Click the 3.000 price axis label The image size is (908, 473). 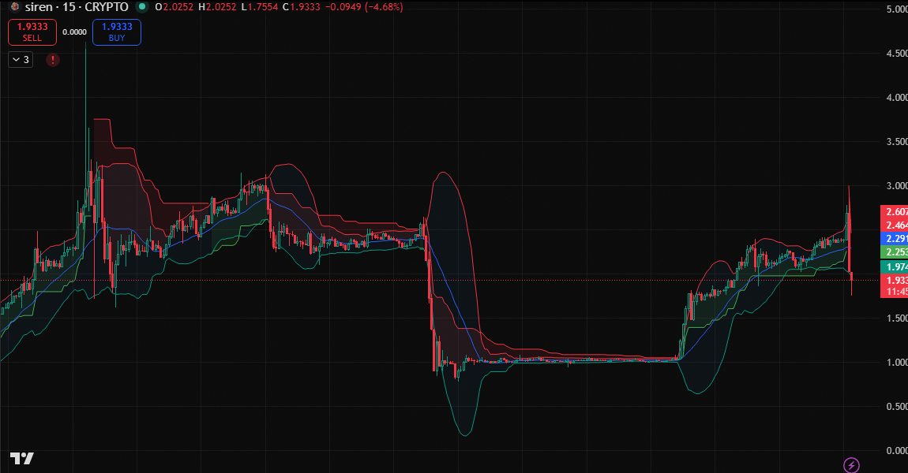point(897,185)
